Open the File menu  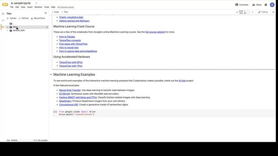pyautogui.click(x=12, y=7)
